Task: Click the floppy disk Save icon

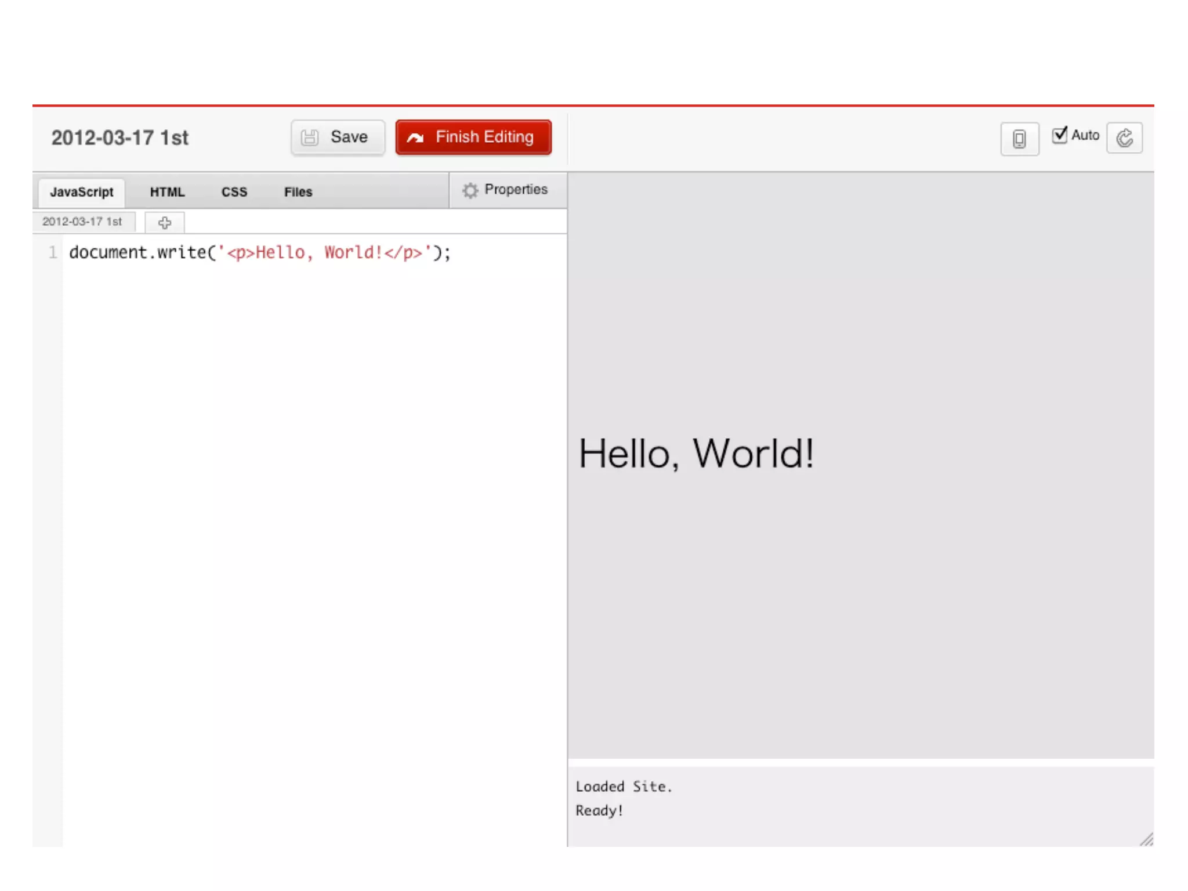Action: (310, 137)
